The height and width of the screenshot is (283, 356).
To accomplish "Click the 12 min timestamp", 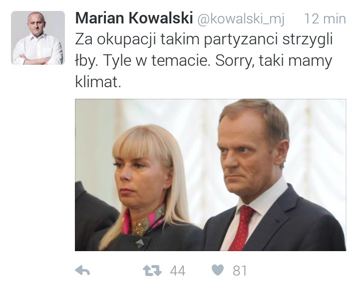I will (325, 18).
